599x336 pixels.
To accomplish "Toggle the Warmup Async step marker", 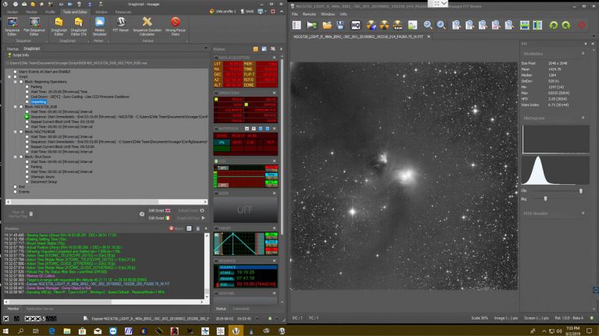I will pyautogui.click(x=27, y=177).
